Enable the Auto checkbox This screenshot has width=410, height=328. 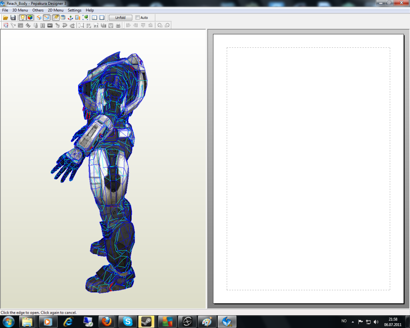[x=138, y=18]
